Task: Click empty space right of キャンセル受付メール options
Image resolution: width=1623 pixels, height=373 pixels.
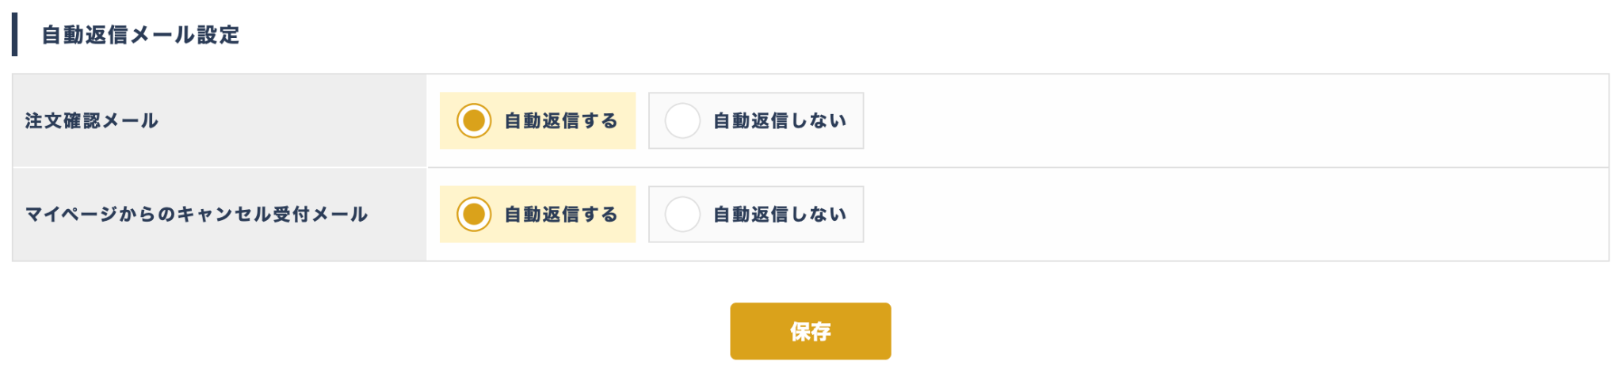Action: [x=1228, y=215]
